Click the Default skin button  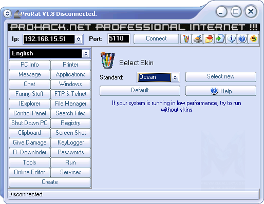[x=140, y=91]
